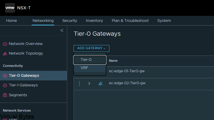Choose Tier-0 from the dropdown

(90, 60)
